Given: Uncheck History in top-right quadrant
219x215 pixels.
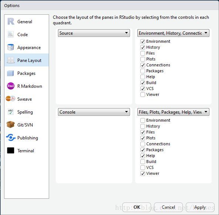Looking at the screenshot, I should pos(143,47).
